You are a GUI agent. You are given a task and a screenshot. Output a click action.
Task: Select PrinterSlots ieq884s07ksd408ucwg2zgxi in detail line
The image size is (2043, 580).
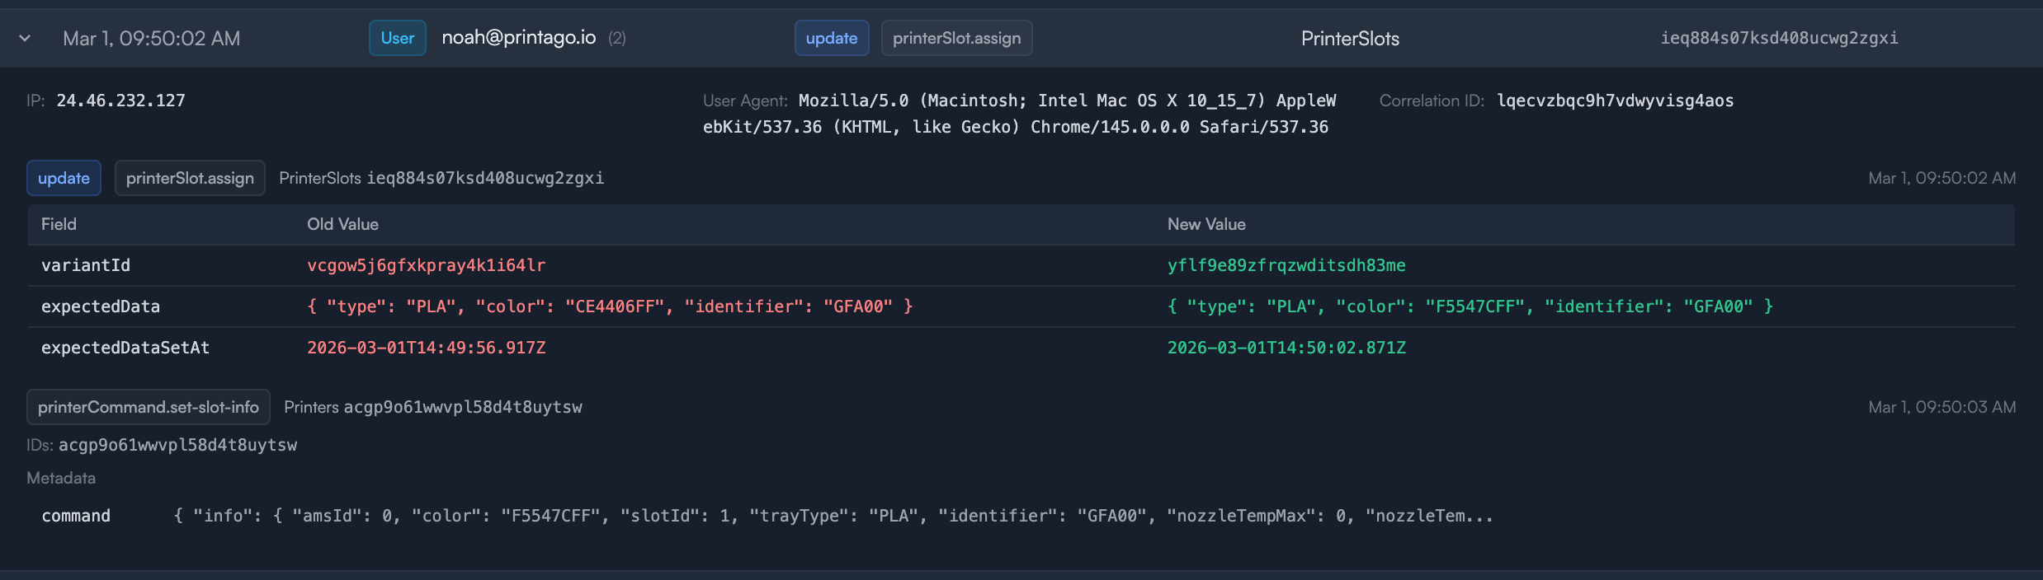pyautogui.click(x=441, y=178)
